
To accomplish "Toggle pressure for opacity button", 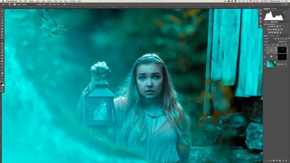I will (x=50, y=5).
